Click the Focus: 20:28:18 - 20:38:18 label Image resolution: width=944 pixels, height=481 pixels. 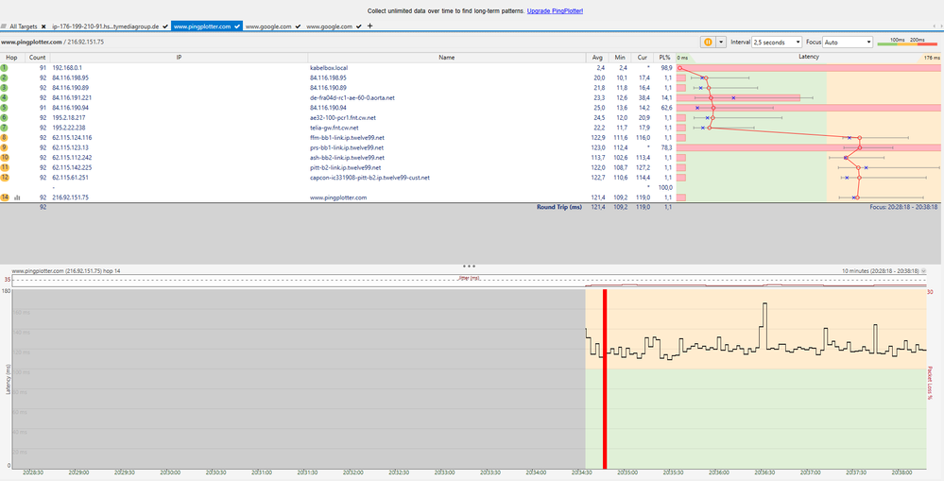point(902,207)
